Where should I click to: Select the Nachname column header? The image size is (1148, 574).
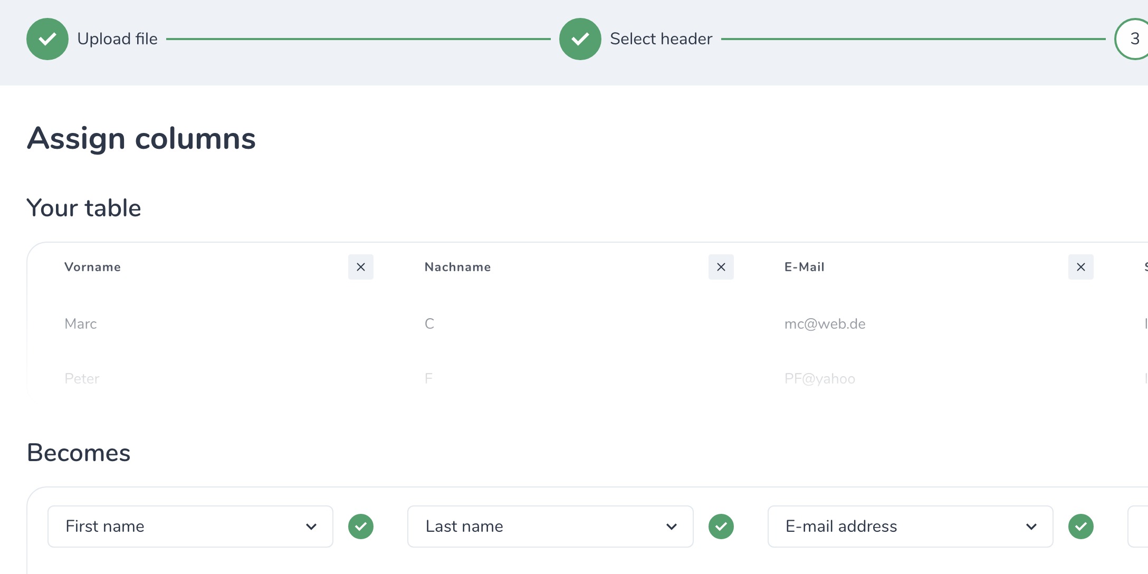(x=458, y=267)
